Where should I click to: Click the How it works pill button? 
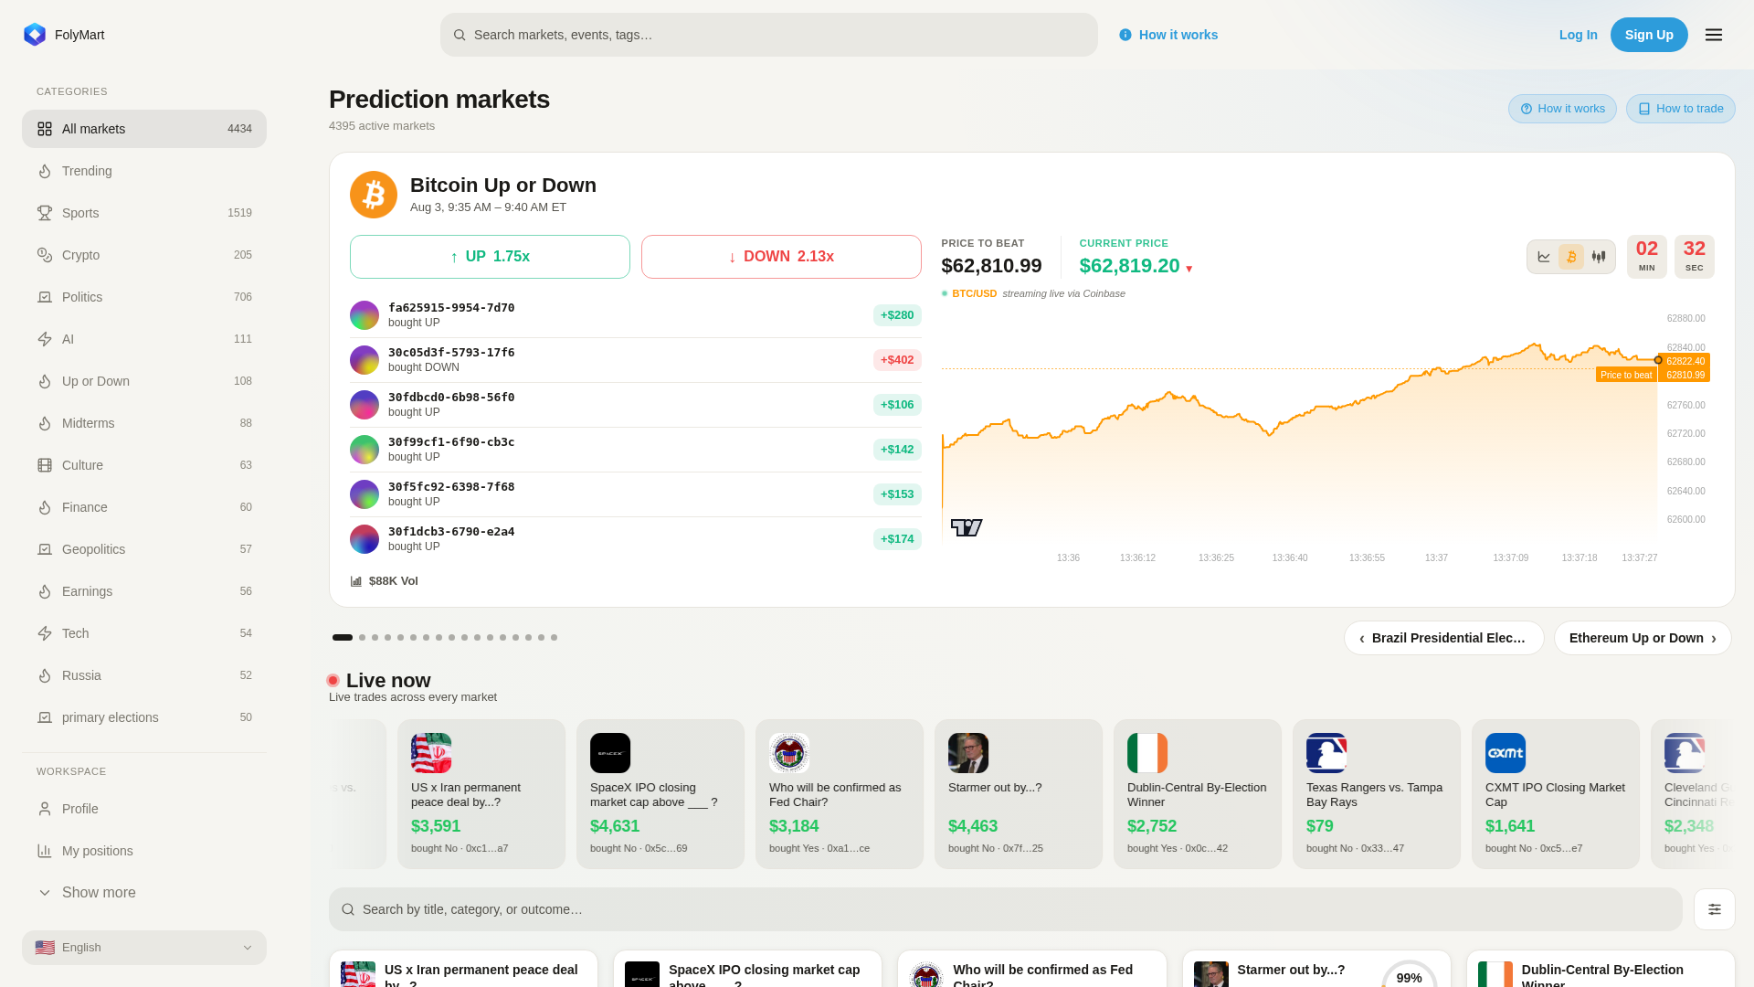(x=1562, y=109)
